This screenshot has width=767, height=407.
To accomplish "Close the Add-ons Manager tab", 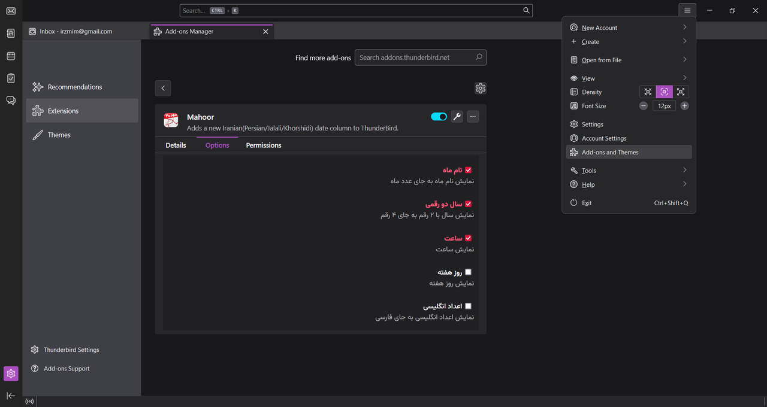I will click(265, 32).
